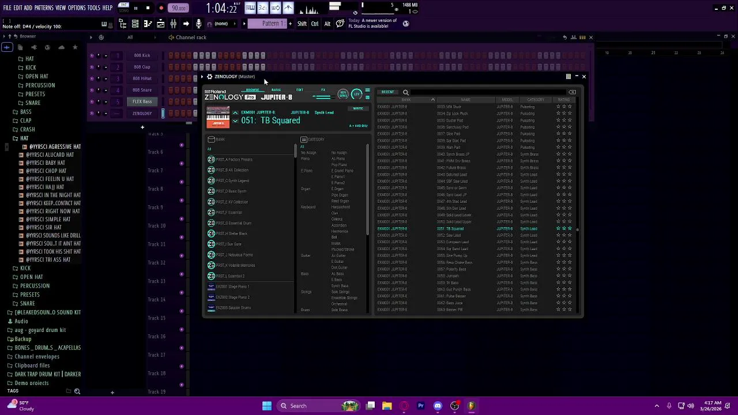Toggle PAT/SONG mode switch
738x415 pixels.
click(123, 8)
